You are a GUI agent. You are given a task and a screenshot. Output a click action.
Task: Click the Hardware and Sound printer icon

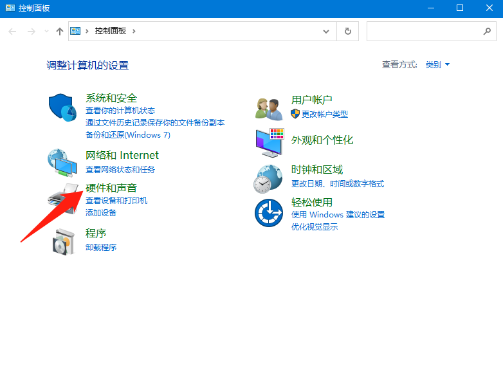pyautogui.click(x=63, y=197)
